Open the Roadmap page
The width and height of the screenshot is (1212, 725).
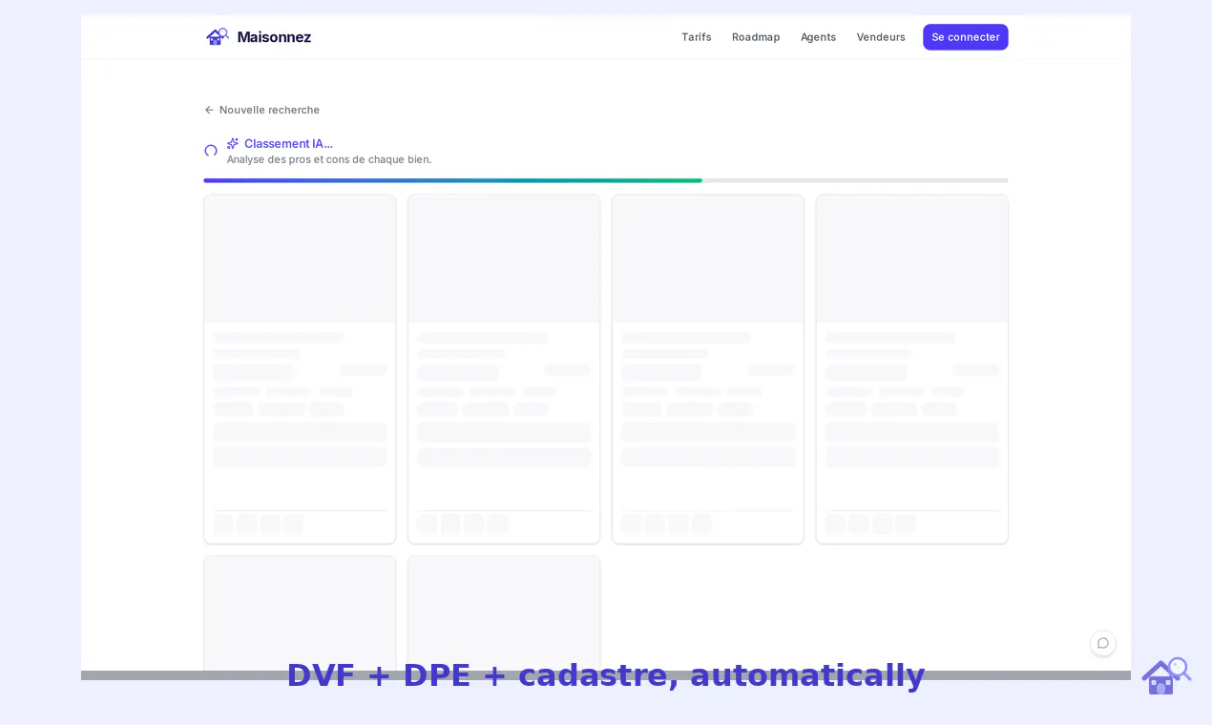pyautogui.click(x=756, y=37)
